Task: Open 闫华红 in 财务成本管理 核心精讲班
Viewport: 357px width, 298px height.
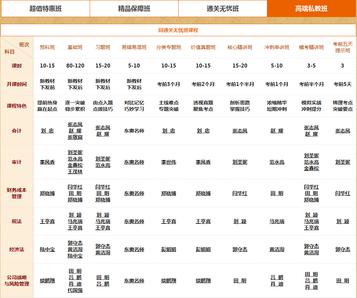Action: click(240, 193)
